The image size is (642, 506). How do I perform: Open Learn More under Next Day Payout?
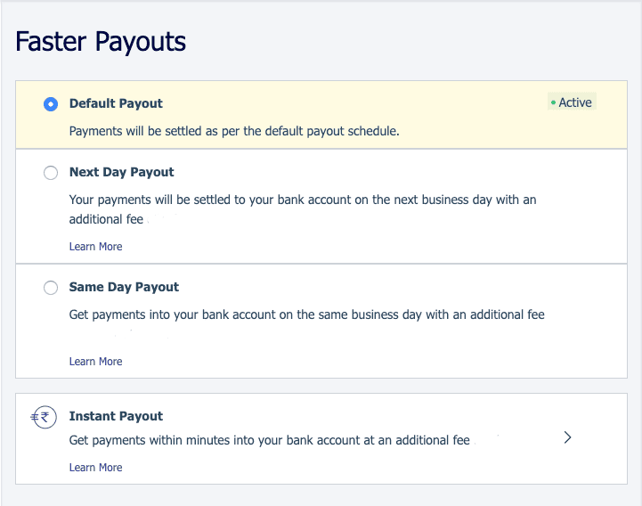(95, 246)
